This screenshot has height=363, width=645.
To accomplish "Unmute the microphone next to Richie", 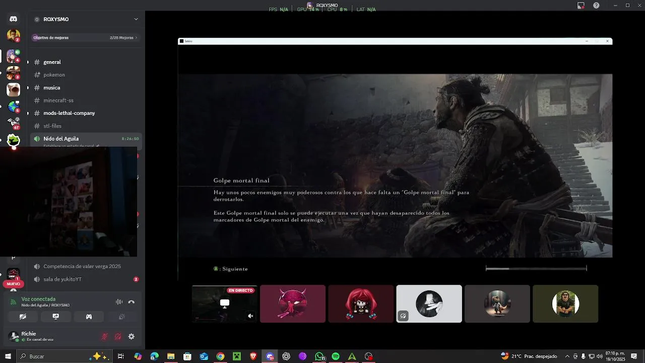I will [x=105, y=336].
